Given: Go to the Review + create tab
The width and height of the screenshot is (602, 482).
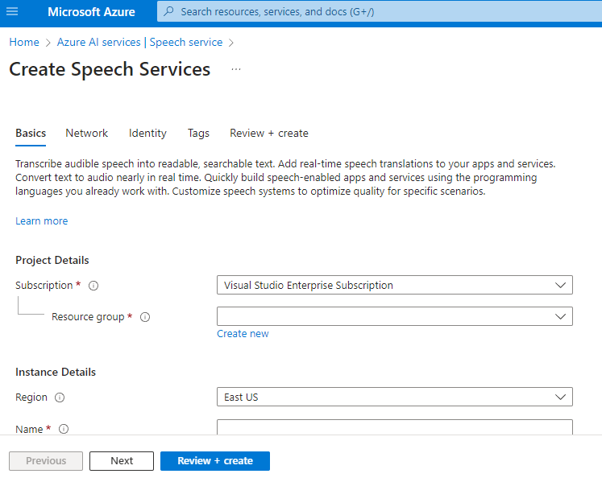Looking at the screenshot, I should [x=269, y=134].
